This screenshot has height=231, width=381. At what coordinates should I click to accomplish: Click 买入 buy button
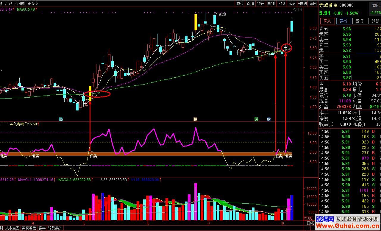coord(327,21)
